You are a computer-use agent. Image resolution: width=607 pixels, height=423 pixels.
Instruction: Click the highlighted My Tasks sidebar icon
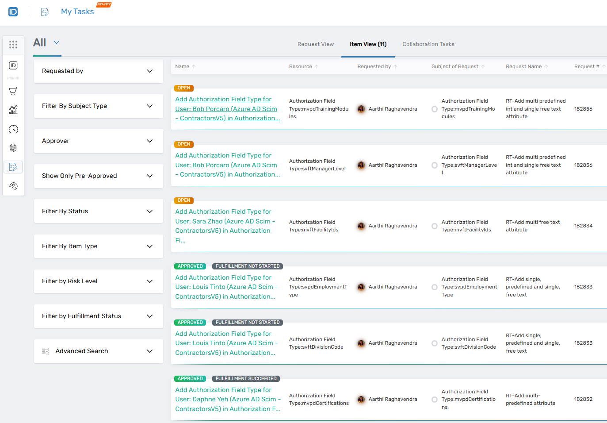pyautogui.click(x=13, y=167)
